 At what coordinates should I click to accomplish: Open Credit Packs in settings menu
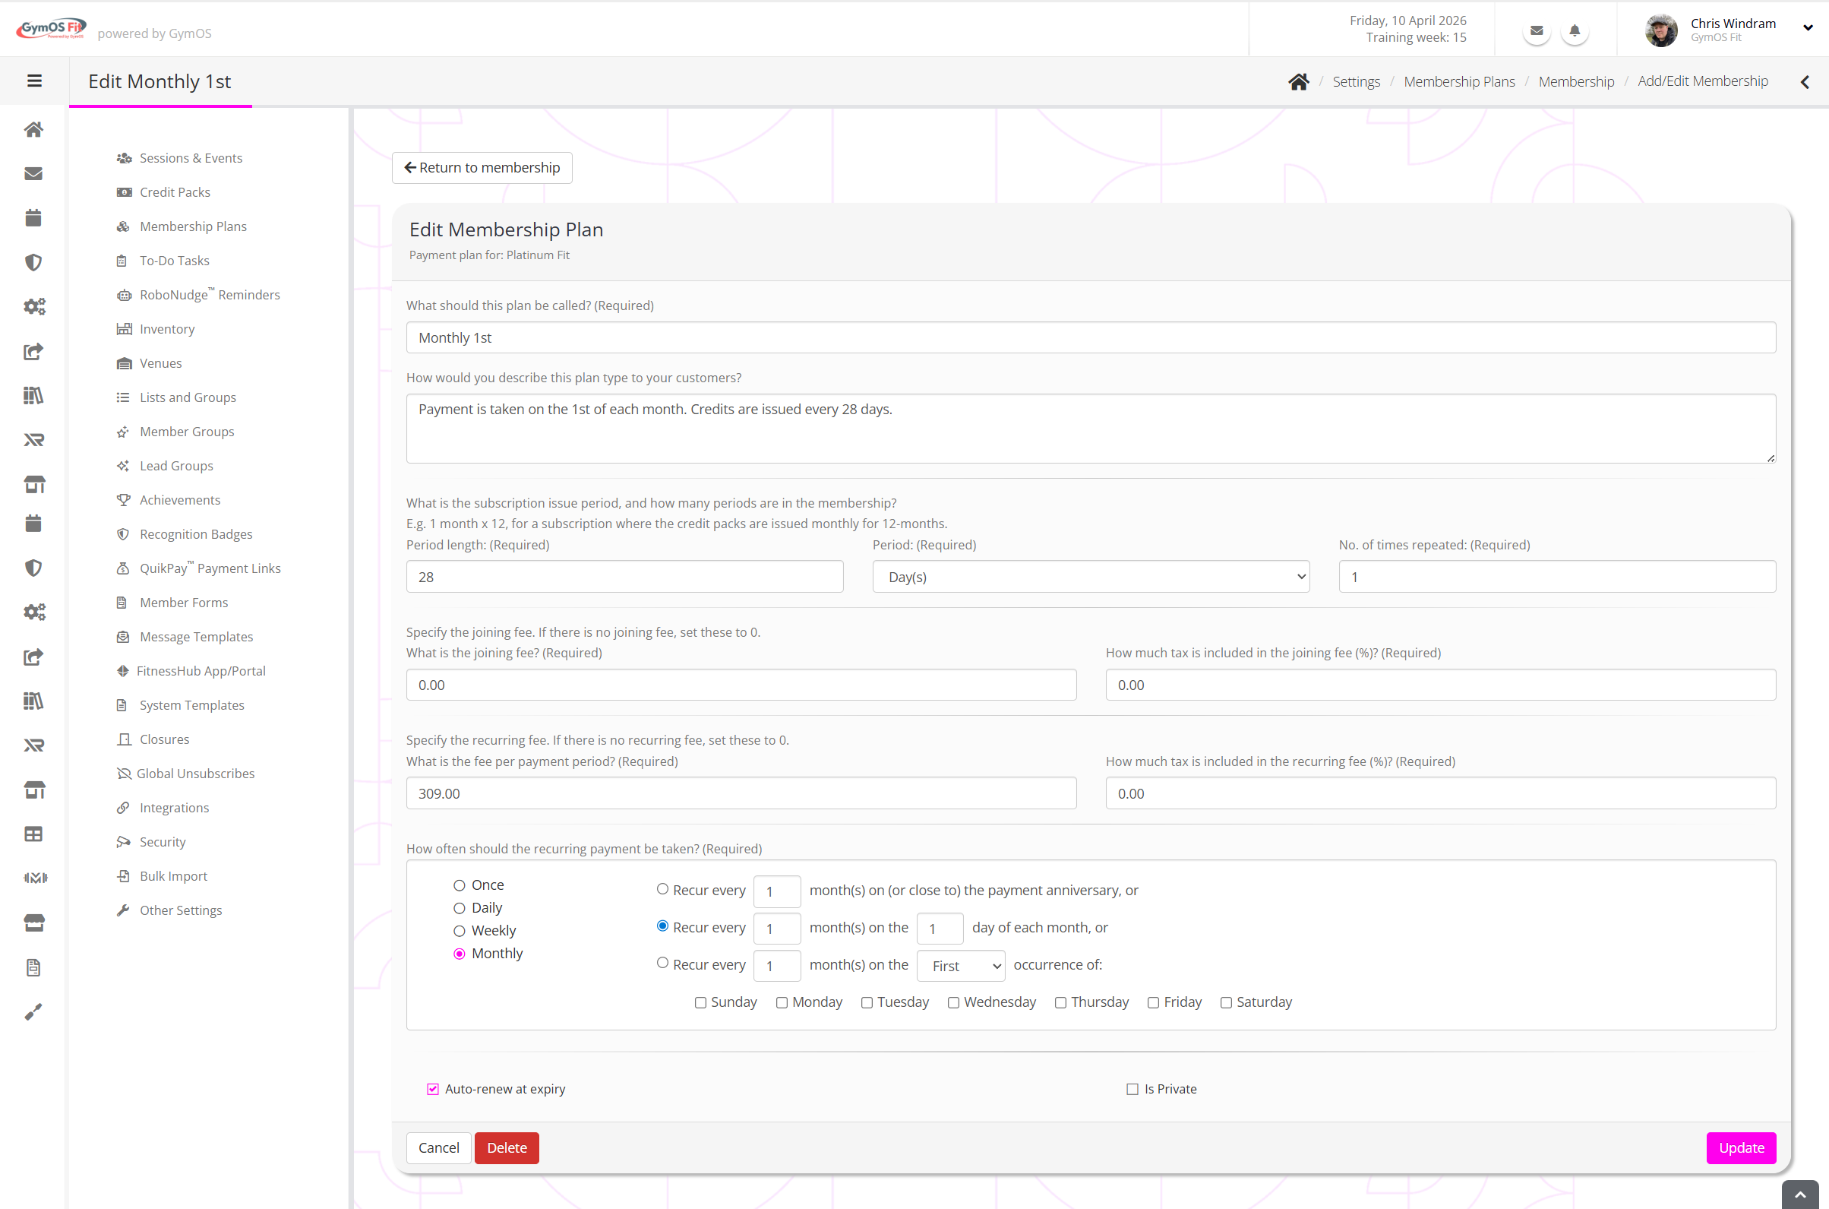point(175,192)
